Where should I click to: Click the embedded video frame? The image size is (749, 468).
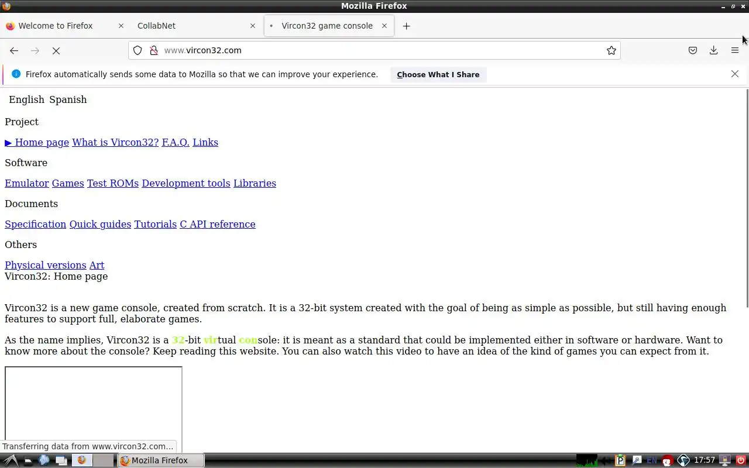[94, 409]
